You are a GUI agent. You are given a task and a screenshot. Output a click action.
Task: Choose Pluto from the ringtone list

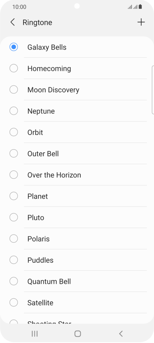pos(78,217)
